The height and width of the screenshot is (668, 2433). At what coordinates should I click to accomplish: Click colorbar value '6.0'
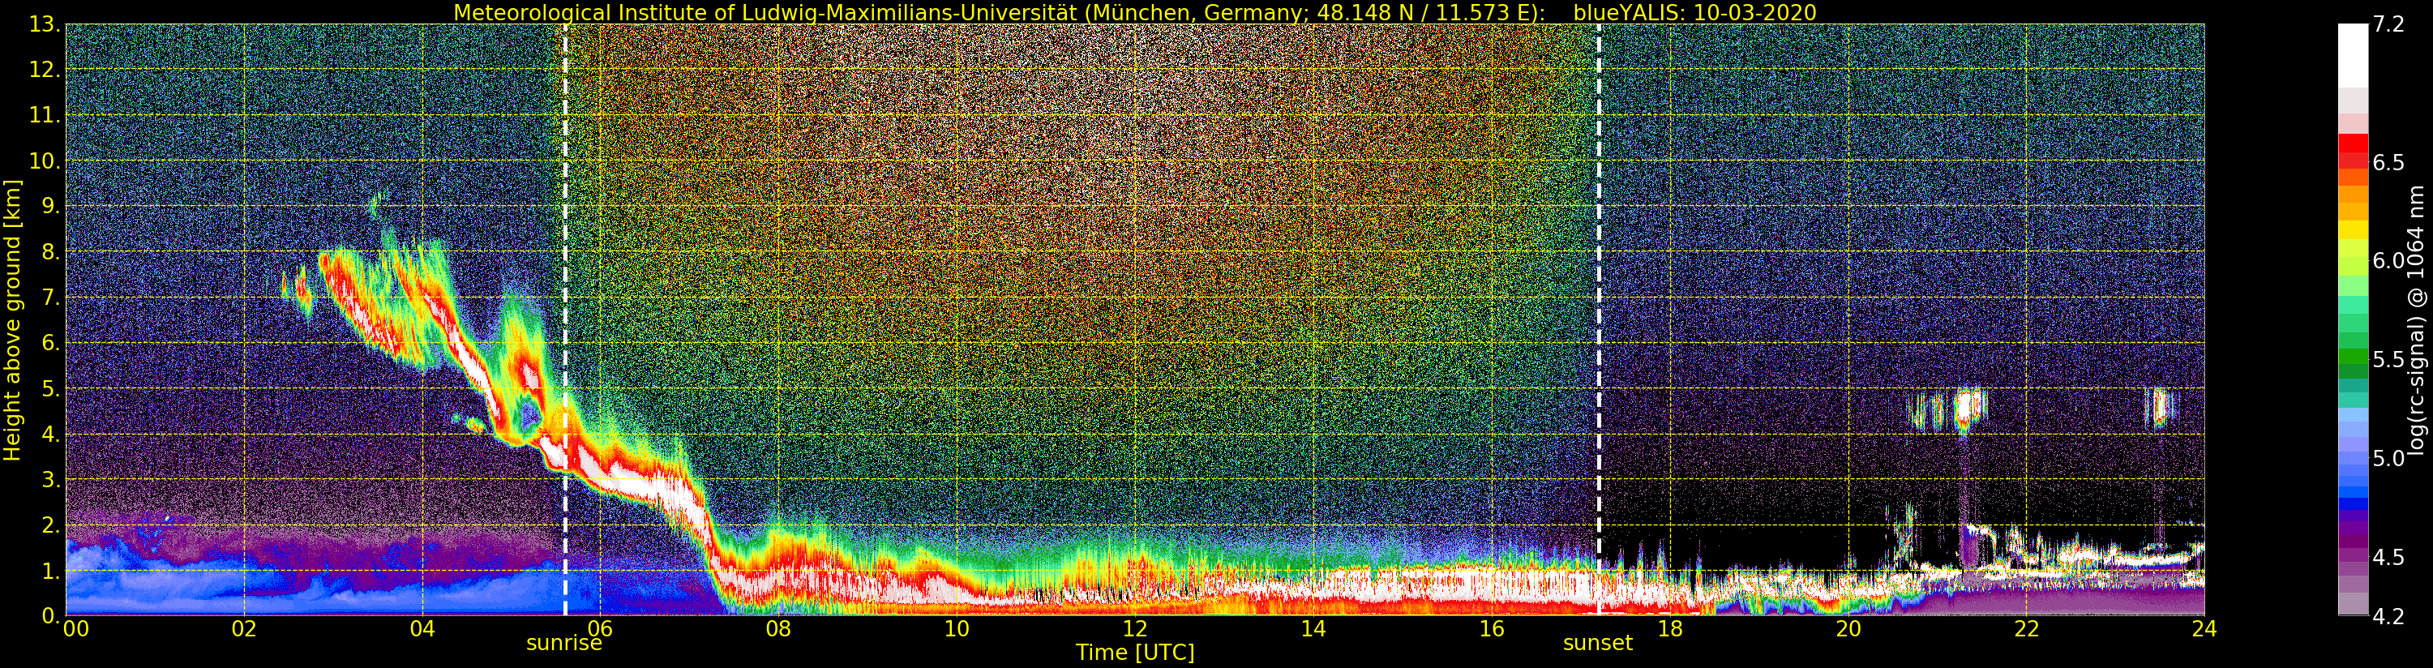click(x=2388, y=261)
